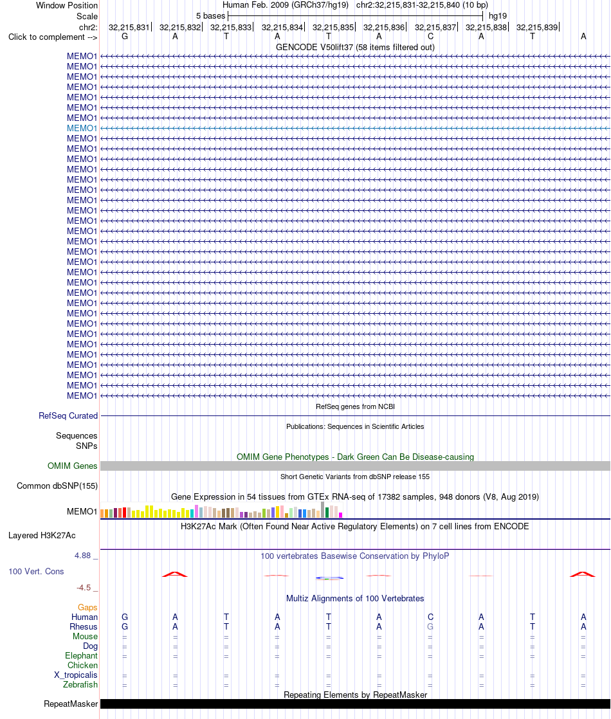The width and height of the screenshot is (611, 719).
Task: Click the 'SNPs' track label
Action: (x=86, y=446)
